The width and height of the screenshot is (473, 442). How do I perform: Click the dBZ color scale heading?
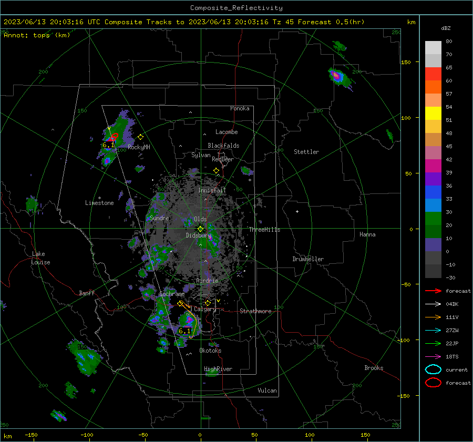point(446,28)
